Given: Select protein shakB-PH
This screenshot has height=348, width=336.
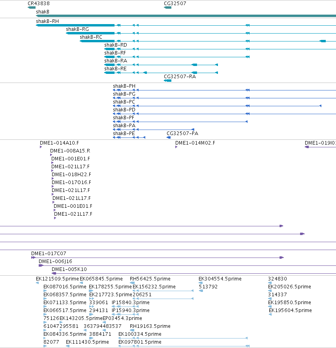Looking at the screenshot, I should 224,90.
